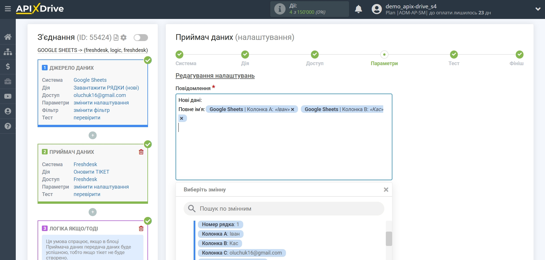Select the Параметри step
The width and height of the screenshot is (545, 260).
(384, 58)
